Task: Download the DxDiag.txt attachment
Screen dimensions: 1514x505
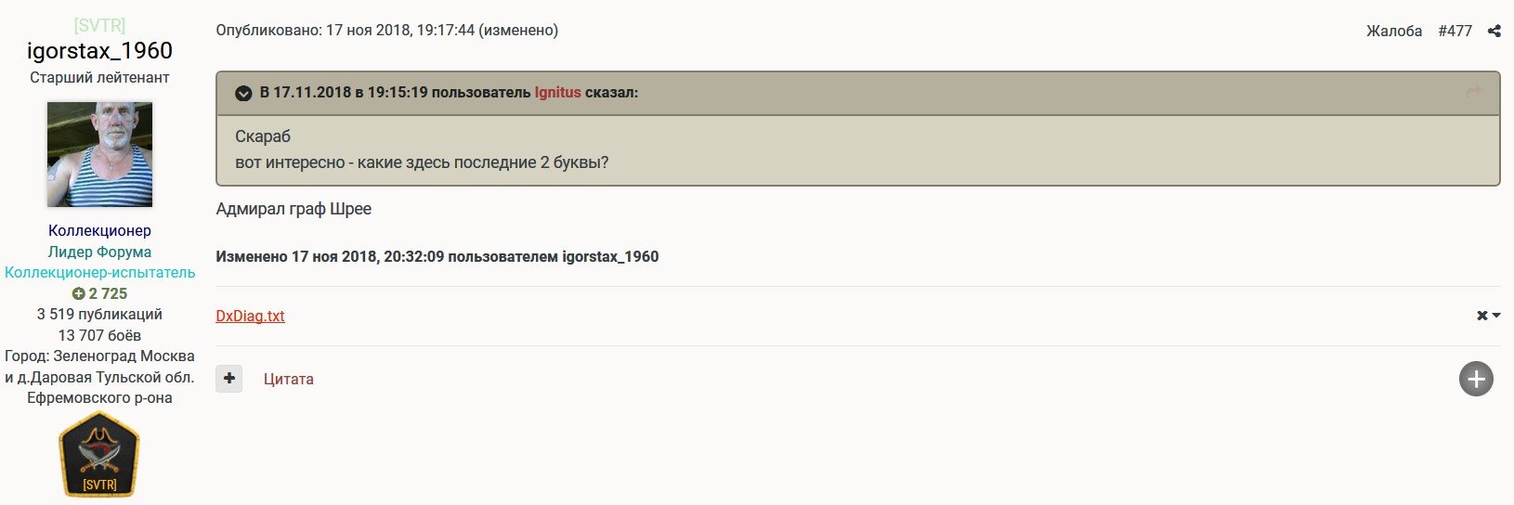Action: (250, 316)
